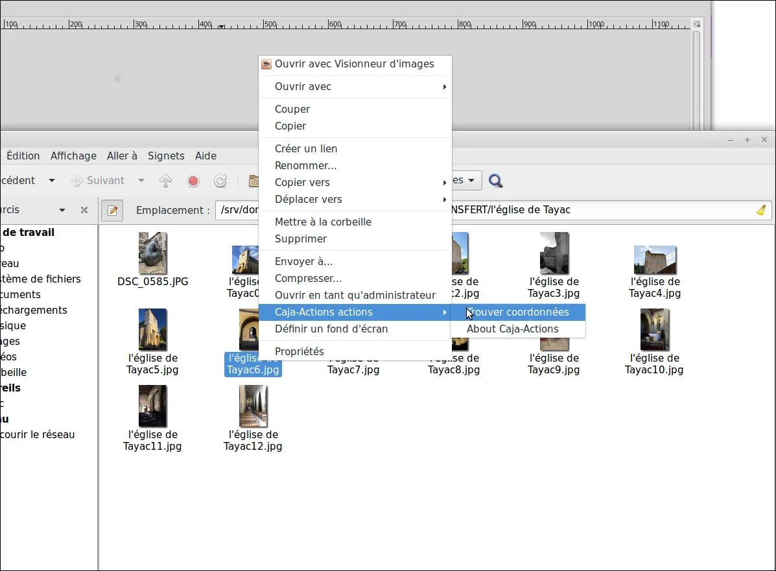Screen dimensions: 776x571
Task: Click the background window vertical scrollbar
Action: click(x=697, y=80)
